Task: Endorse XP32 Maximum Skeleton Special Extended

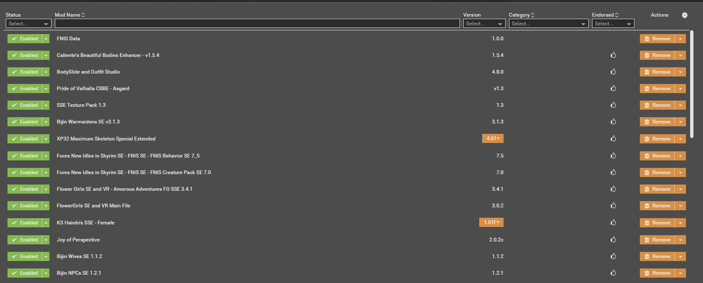Action: click(x=613, y=138)
